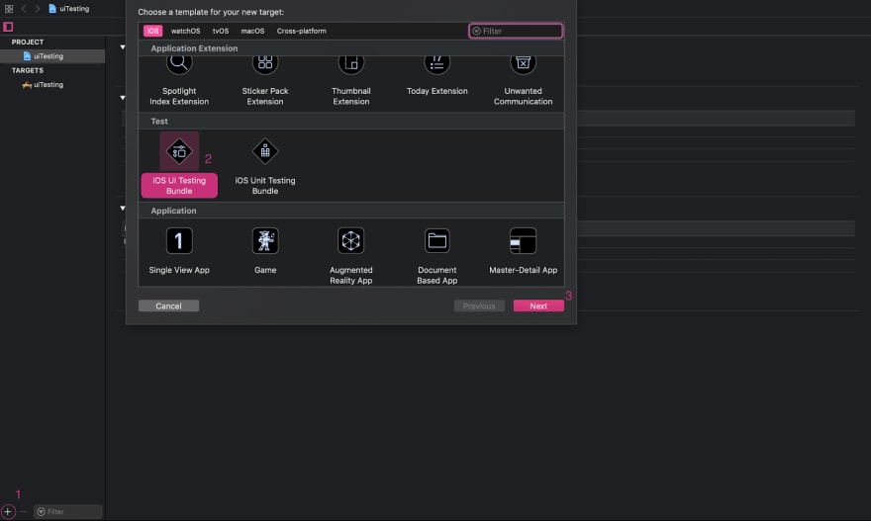Screen dimensions: 871x521
Task: Click the Next button
Action: (x=538, y=305)
